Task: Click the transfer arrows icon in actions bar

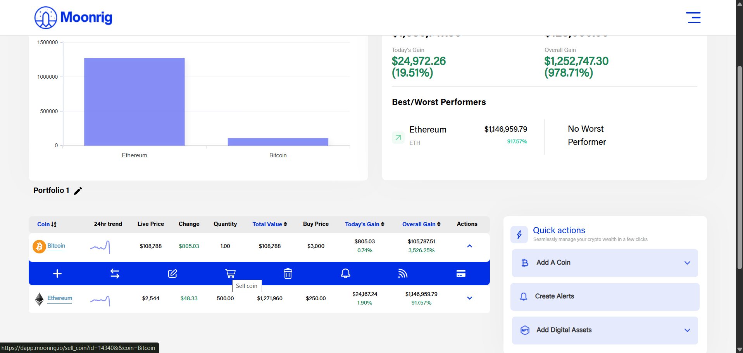Action: point(115,274)
